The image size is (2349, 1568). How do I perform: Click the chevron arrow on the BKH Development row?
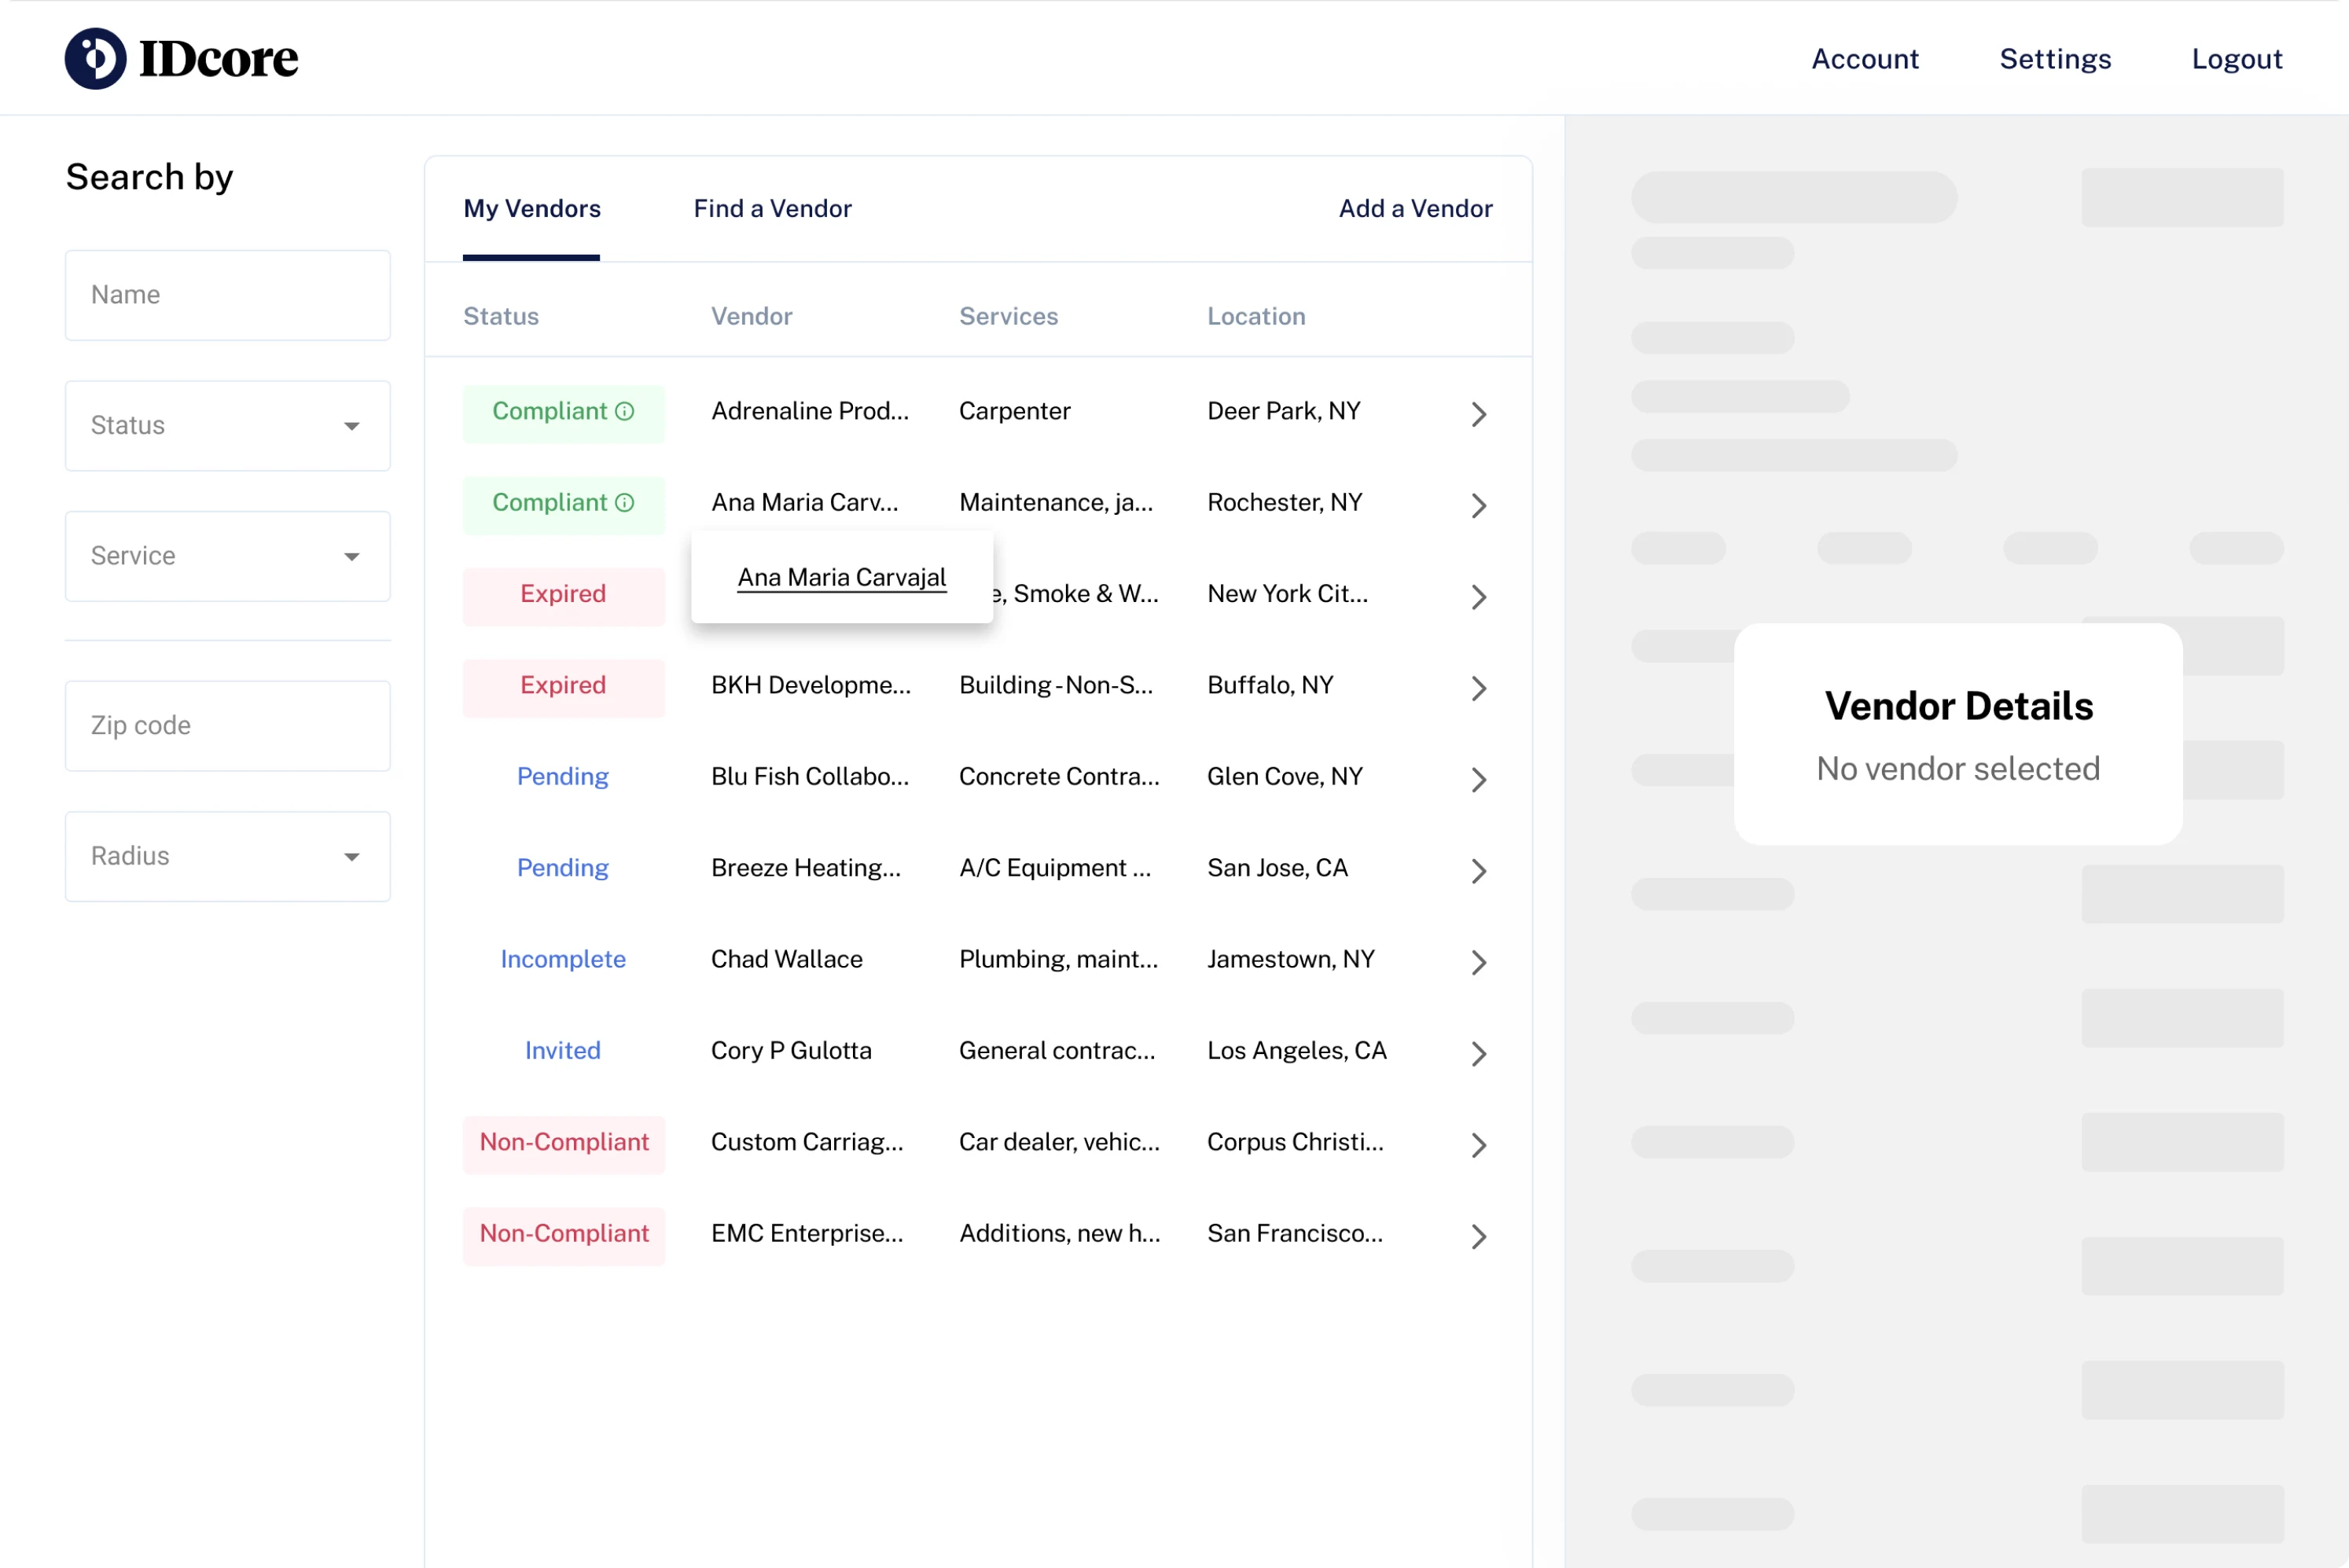1479,688
